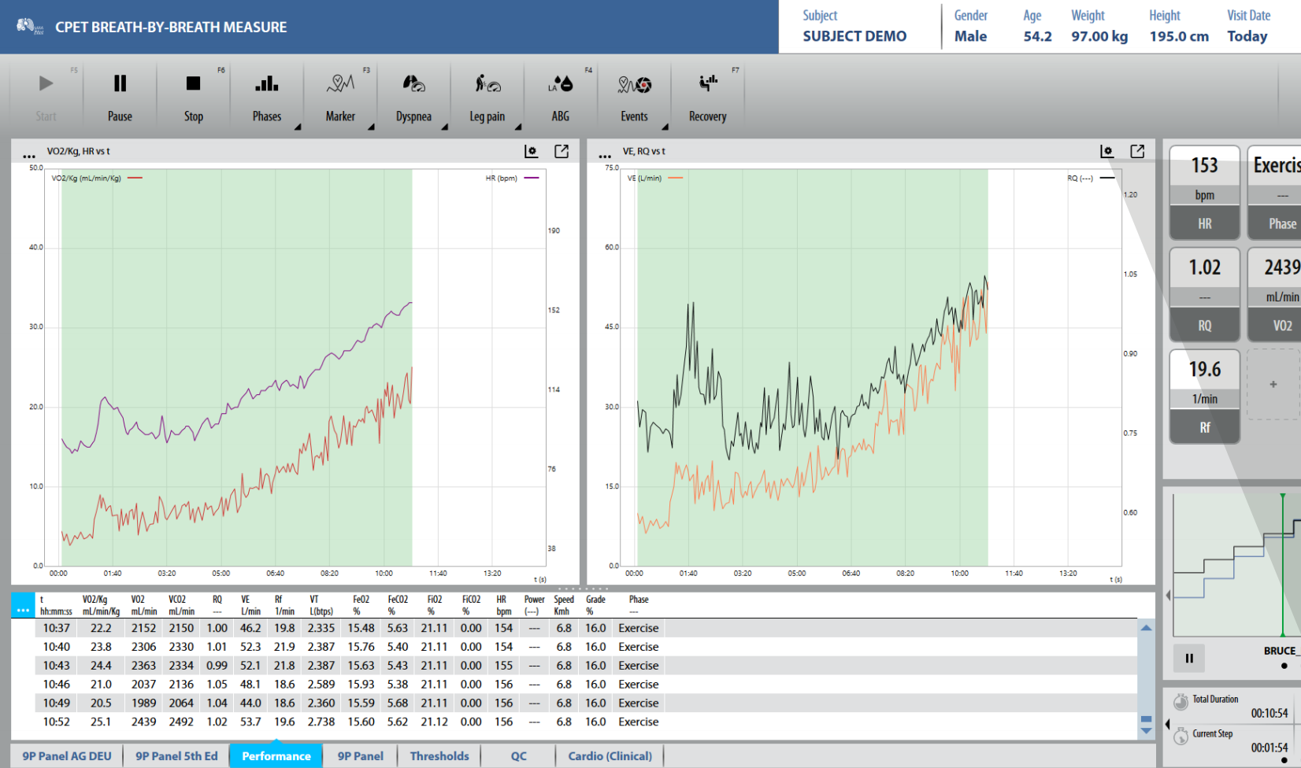Open settings for VO2/Kg, HR chart
The height and width of the screenshot is (768, 1301).
(x=532, y=151)
